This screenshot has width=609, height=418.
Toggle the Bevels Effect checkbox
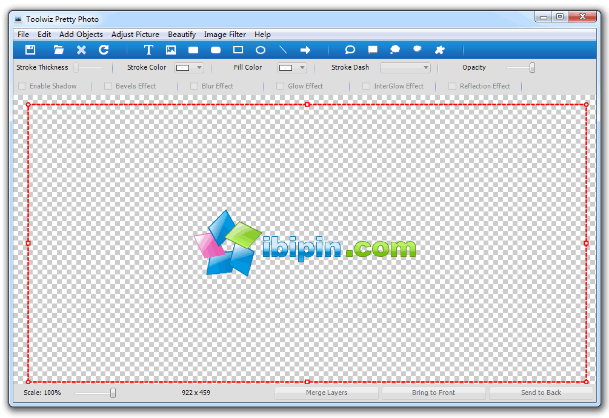pyautogui.click(x=108, y=86)
